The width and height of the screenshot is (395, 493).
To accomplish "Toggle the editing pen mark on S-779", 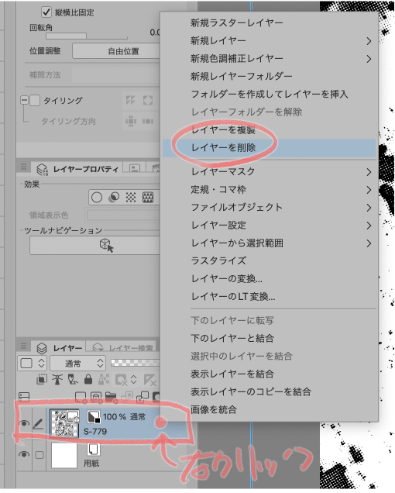I will 38,424.
